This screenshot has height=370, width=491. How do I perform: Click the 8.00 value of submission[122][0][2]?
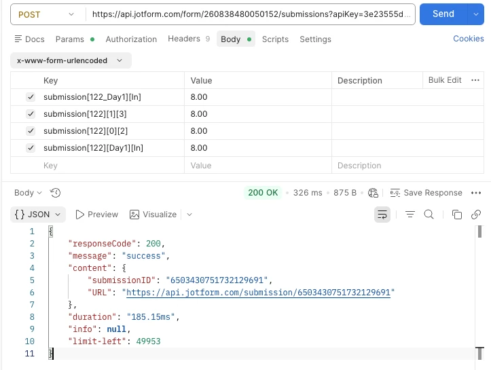(199, 131)
